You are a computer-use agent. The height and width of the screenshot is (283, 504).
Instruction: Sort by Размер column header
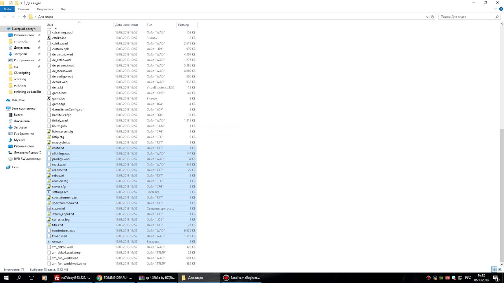pyautogui.click(x=183, y=25)
